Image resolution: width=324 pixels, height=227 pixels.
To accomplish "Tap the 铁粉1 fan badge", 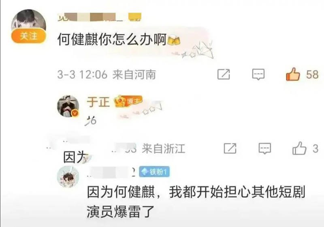I will [154, 172].
